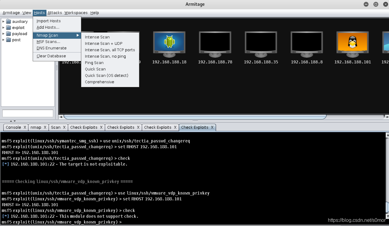Open the Help menu

[95, 13]
